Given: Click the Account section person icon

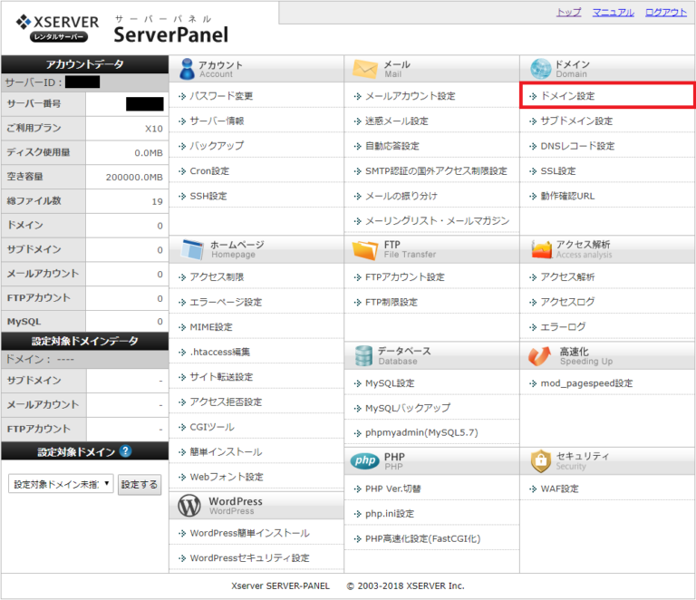Looking at the screenshot, I should [x=187, y=69].
